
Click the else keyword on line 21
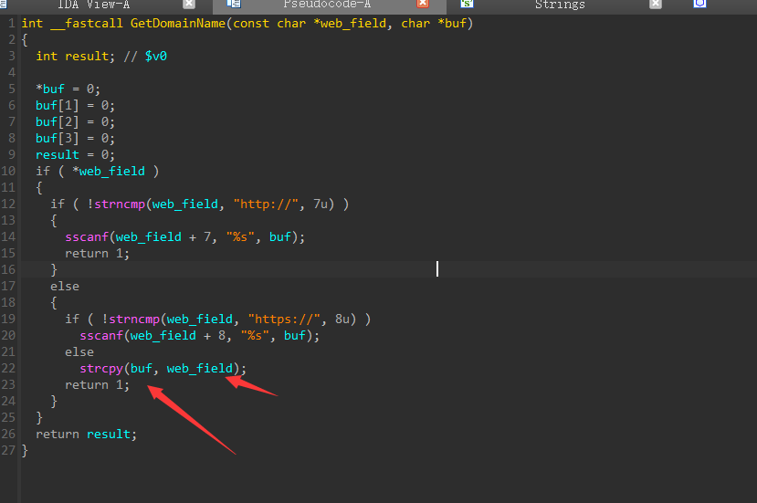point(79,351)
